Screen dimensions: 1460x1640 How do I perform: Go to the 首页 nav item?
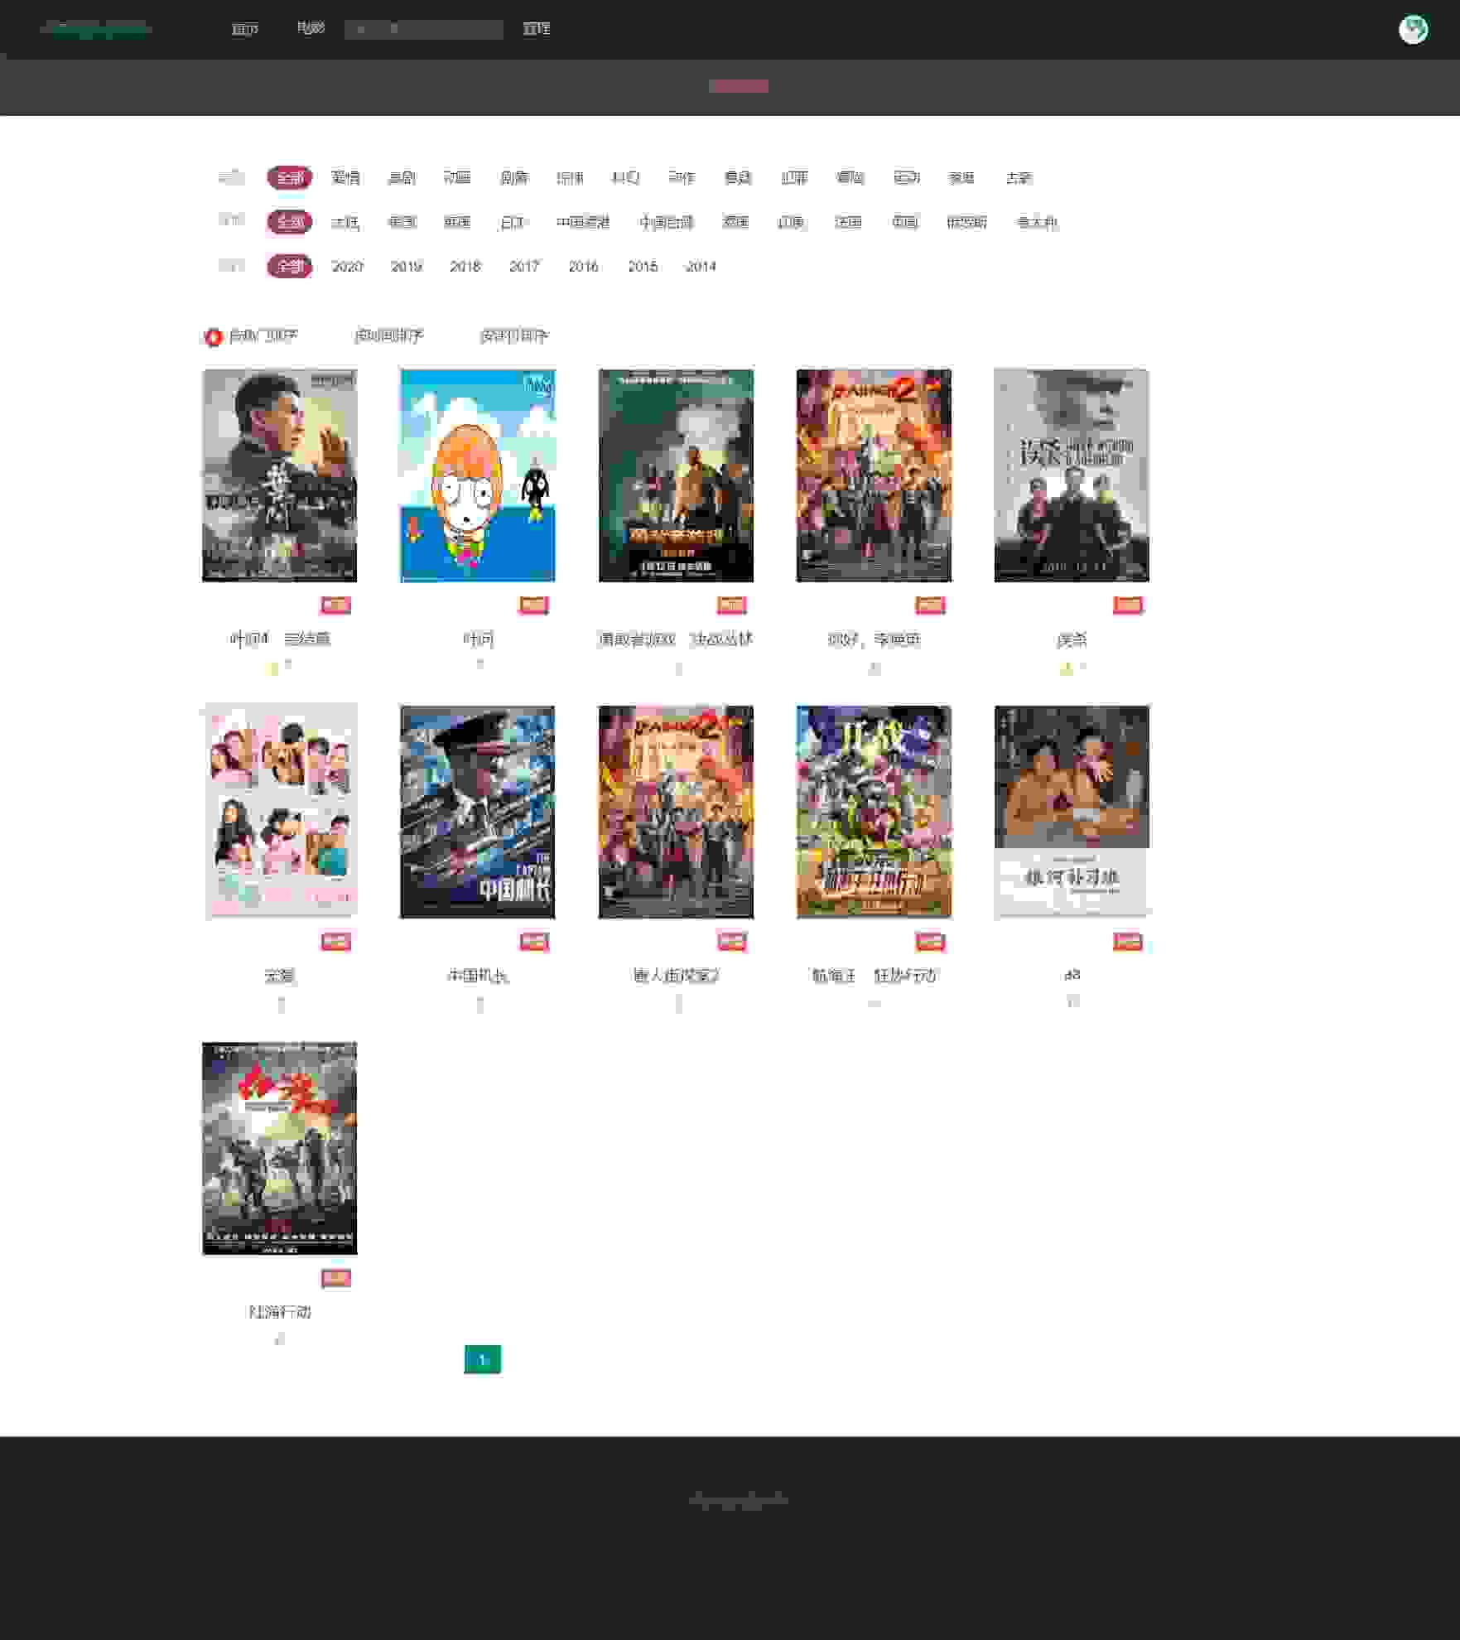tap(244, 29)
